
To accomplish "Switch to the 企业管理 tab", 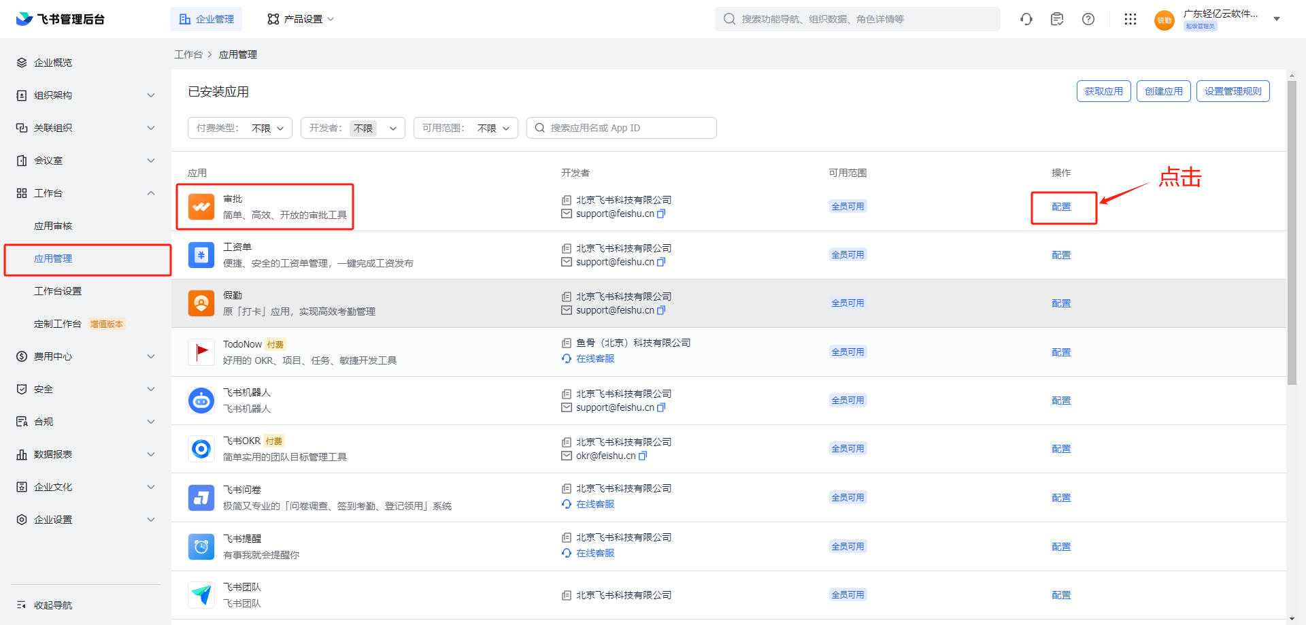I will (206, 19).
